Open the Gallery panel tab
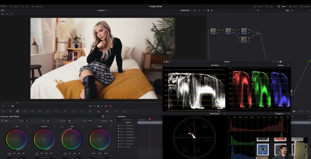Viewport: 311px width, 159px height. 14,6
